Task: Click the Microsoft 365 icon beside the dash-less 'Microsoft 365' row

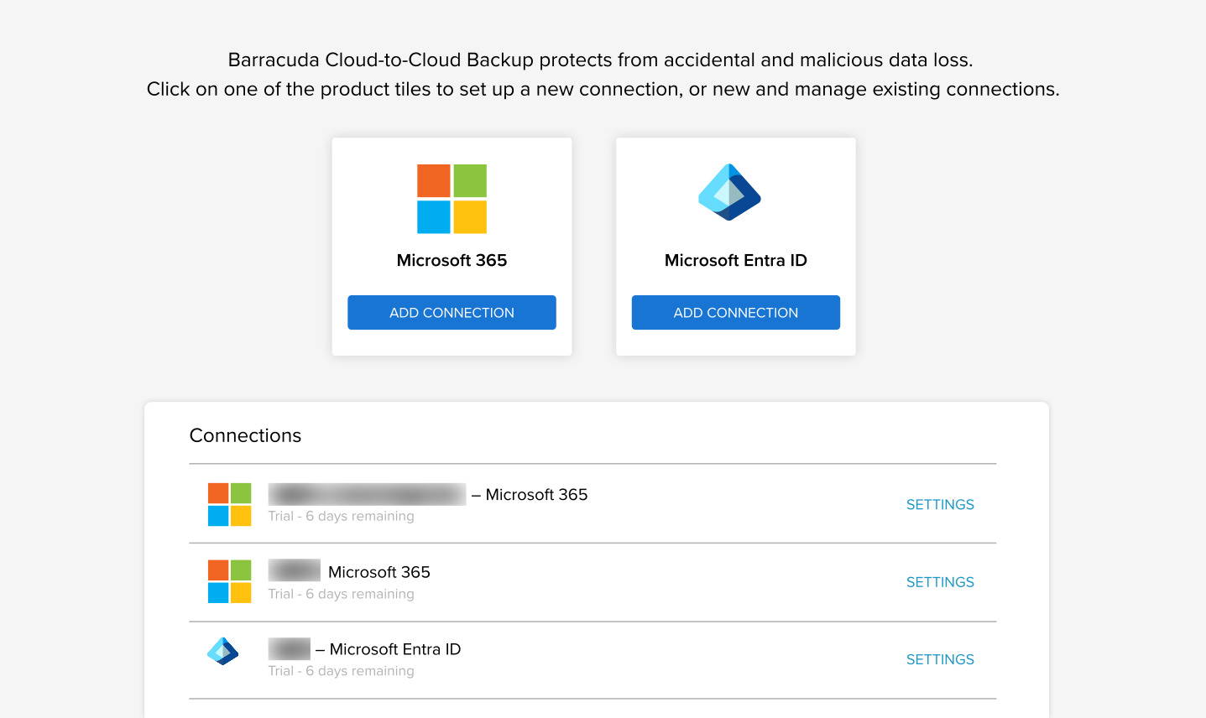Action: point(229,581)
